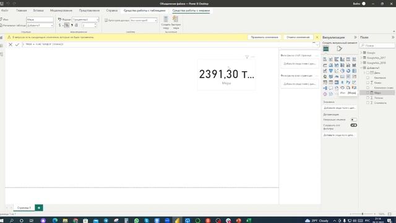The width and height of the screenshot is (396, 223).
Task: Switch to the Вставка tab
Action: tap(38, 11)
